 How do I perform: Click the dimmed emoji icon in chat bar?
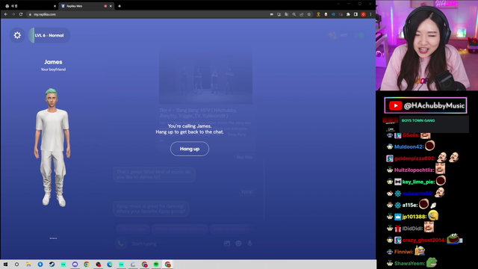tap(238, 244)
